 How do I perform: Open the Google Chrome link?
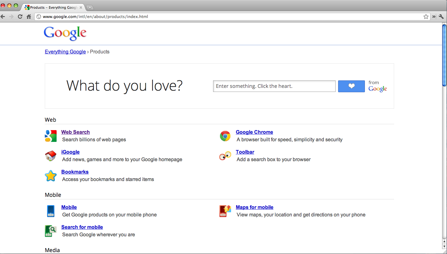pyautogui.click(x=254, y=132)
